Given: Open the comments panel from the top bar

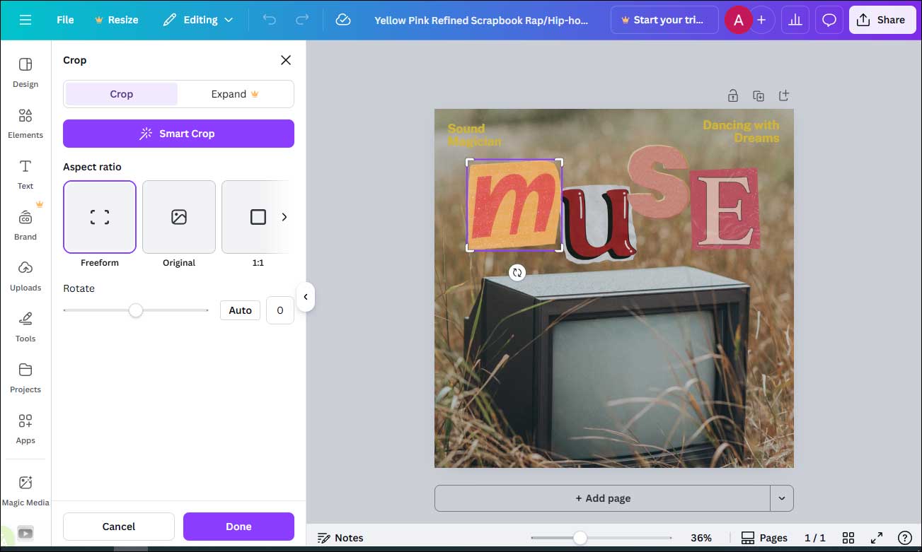Looking at the screenshot, I should coord(829,19).
